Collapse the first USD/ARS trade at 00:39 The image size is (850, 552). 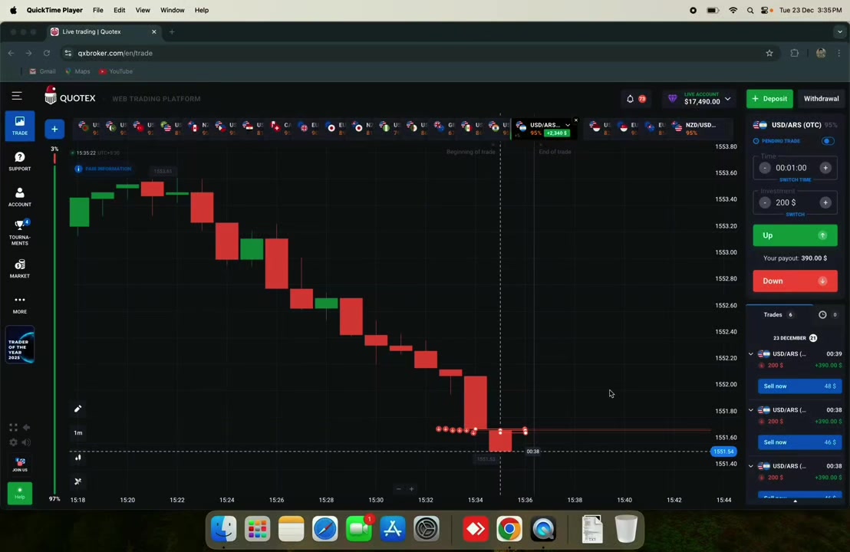(751, 353)
